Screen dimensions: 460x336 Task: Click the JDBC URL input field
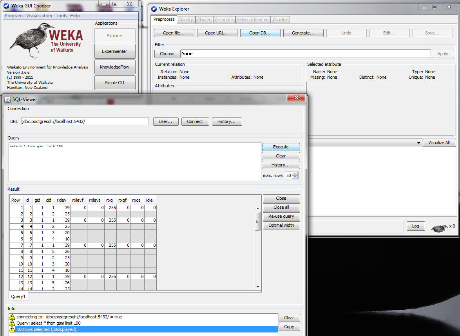[85, 121]
